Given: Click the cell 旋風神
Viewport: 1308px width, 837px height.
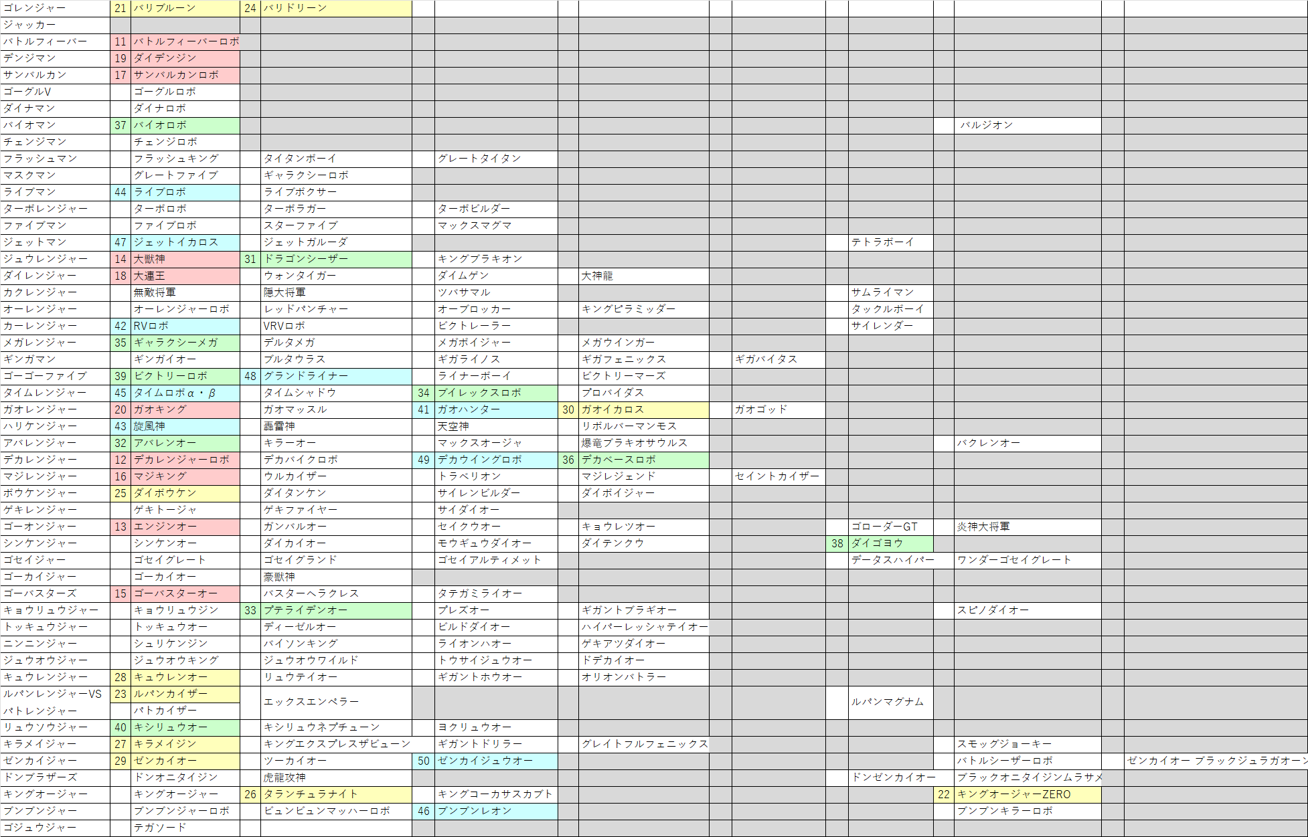Looking at the screenshot, I should 185,426.
